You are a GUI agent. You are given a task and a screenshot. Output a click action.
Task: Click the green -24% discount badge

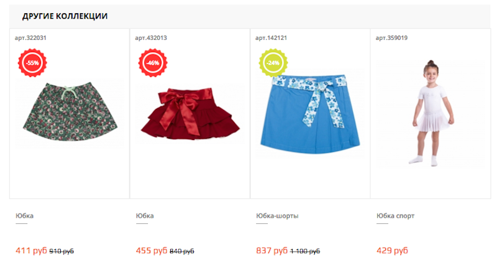click(x=273, y=63)
